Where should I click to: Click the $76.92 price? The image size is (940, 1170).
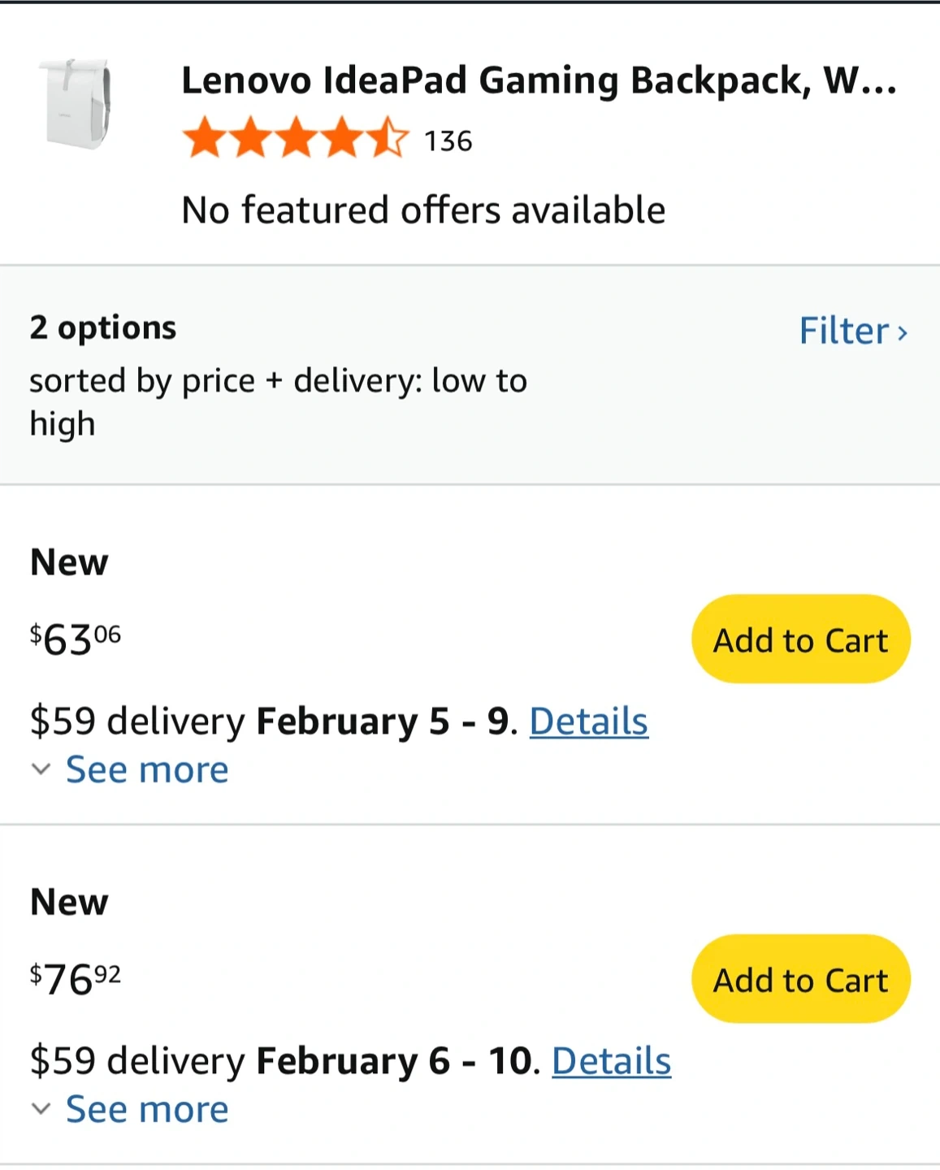click(x=76, y=979)
